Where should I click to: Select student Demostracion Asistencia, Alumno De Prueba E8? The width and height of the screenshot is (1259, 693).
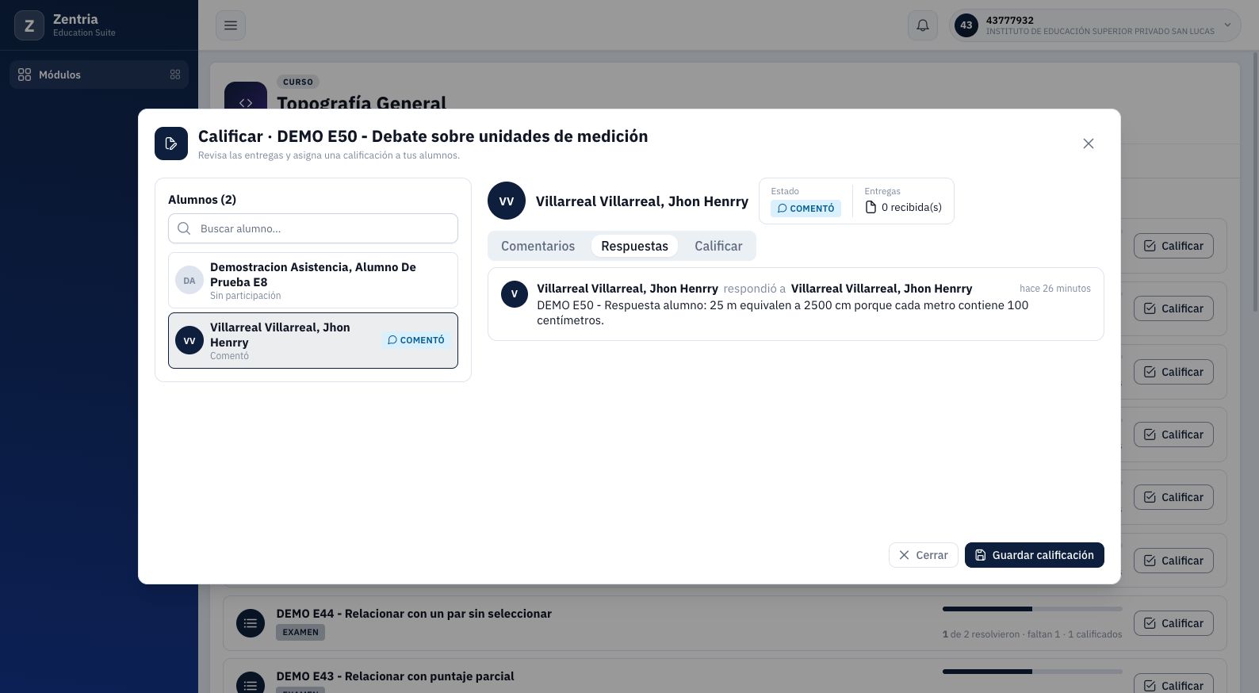click(x=313, y=281)
